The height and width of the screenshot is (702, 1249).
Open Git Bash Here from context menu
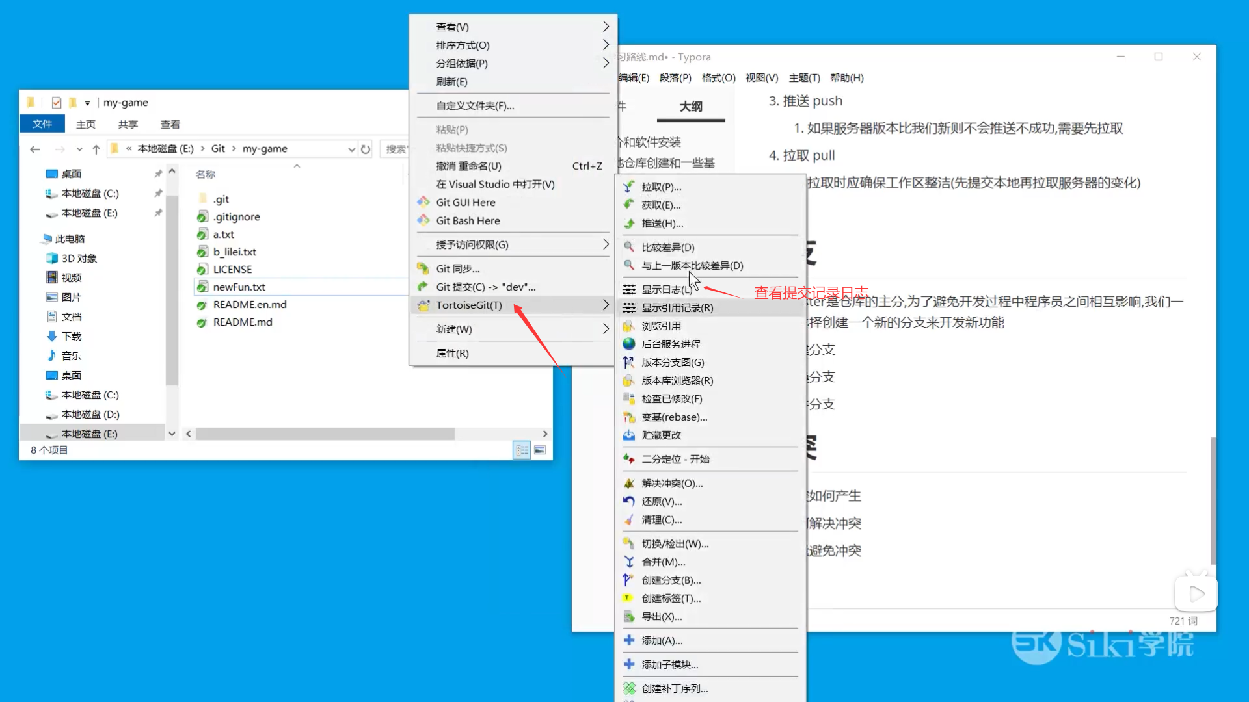click(x=466, y=220)
